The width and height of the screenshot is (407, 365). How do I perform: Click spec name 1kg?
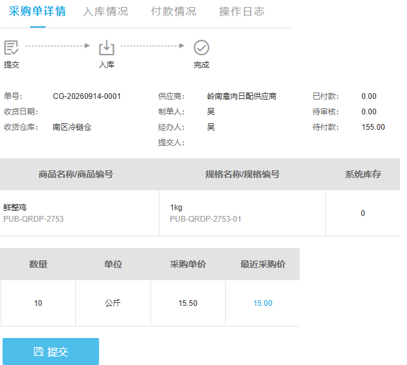coord(176,208)
